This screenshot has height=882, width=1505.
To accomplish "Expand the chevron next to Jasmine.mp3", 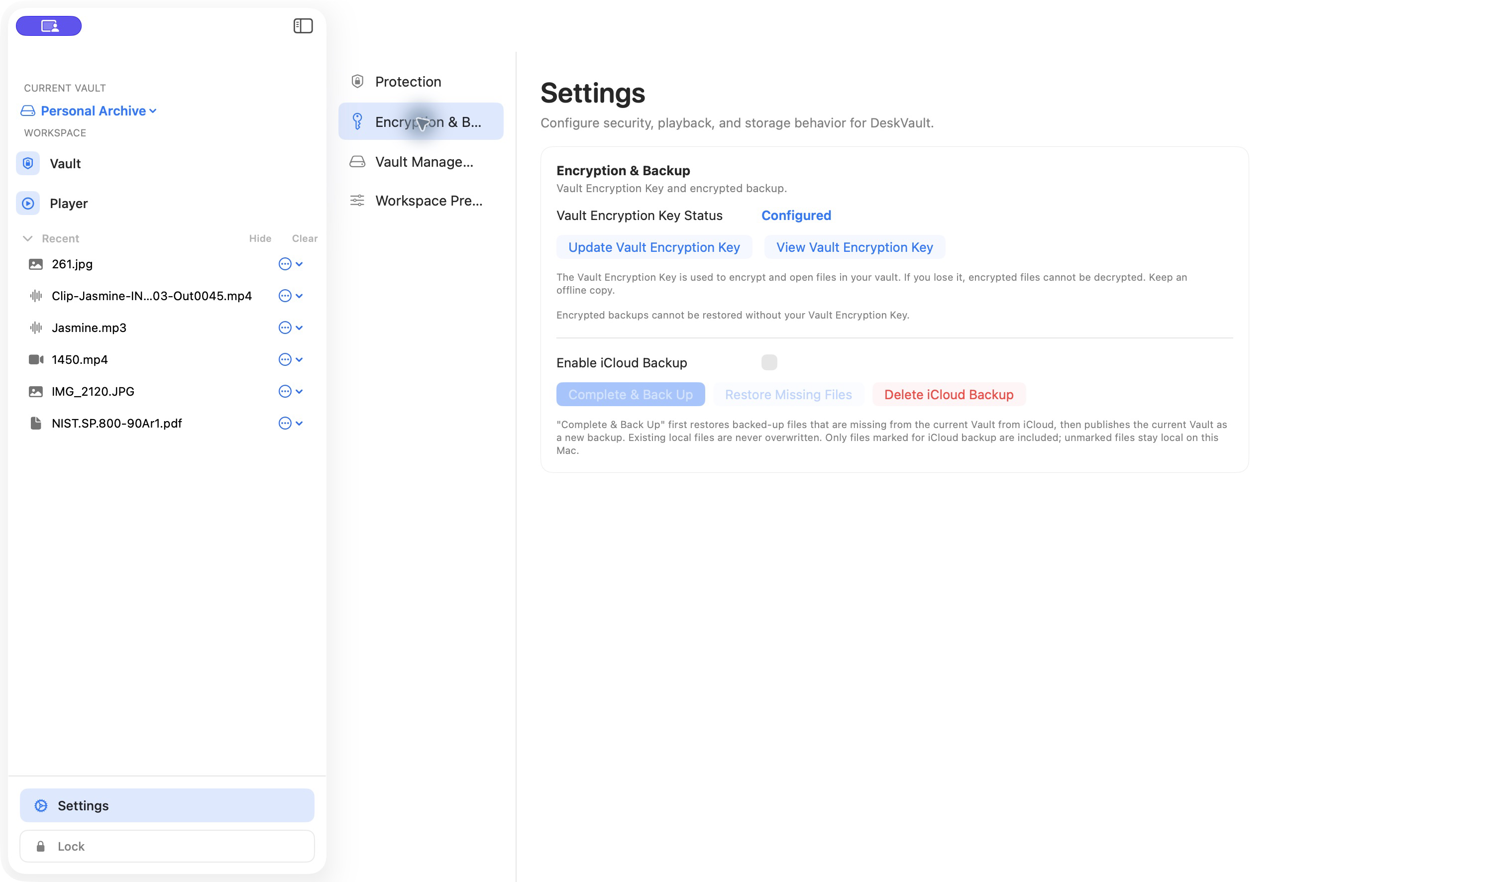I will 299,327.
